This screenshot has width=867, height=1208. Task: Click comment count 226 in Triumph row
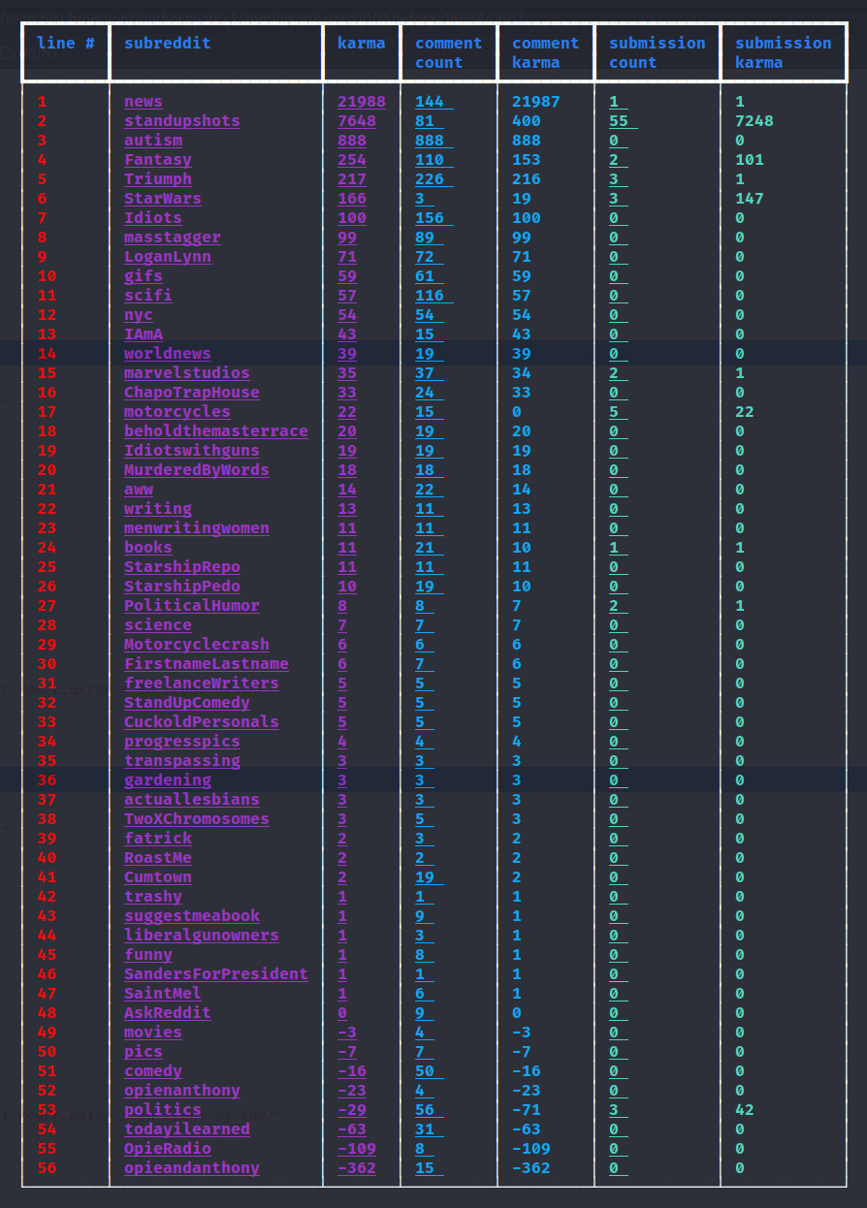click(x=434, y=179)
